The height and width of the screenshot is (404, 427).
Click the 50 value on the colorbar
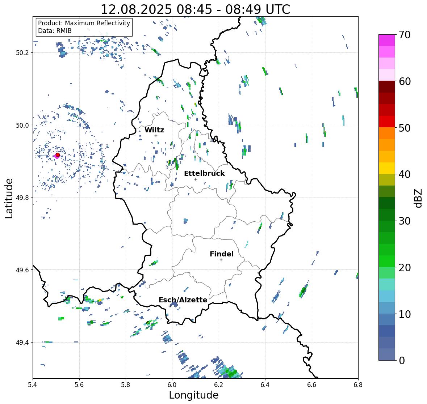coord(405,128)
